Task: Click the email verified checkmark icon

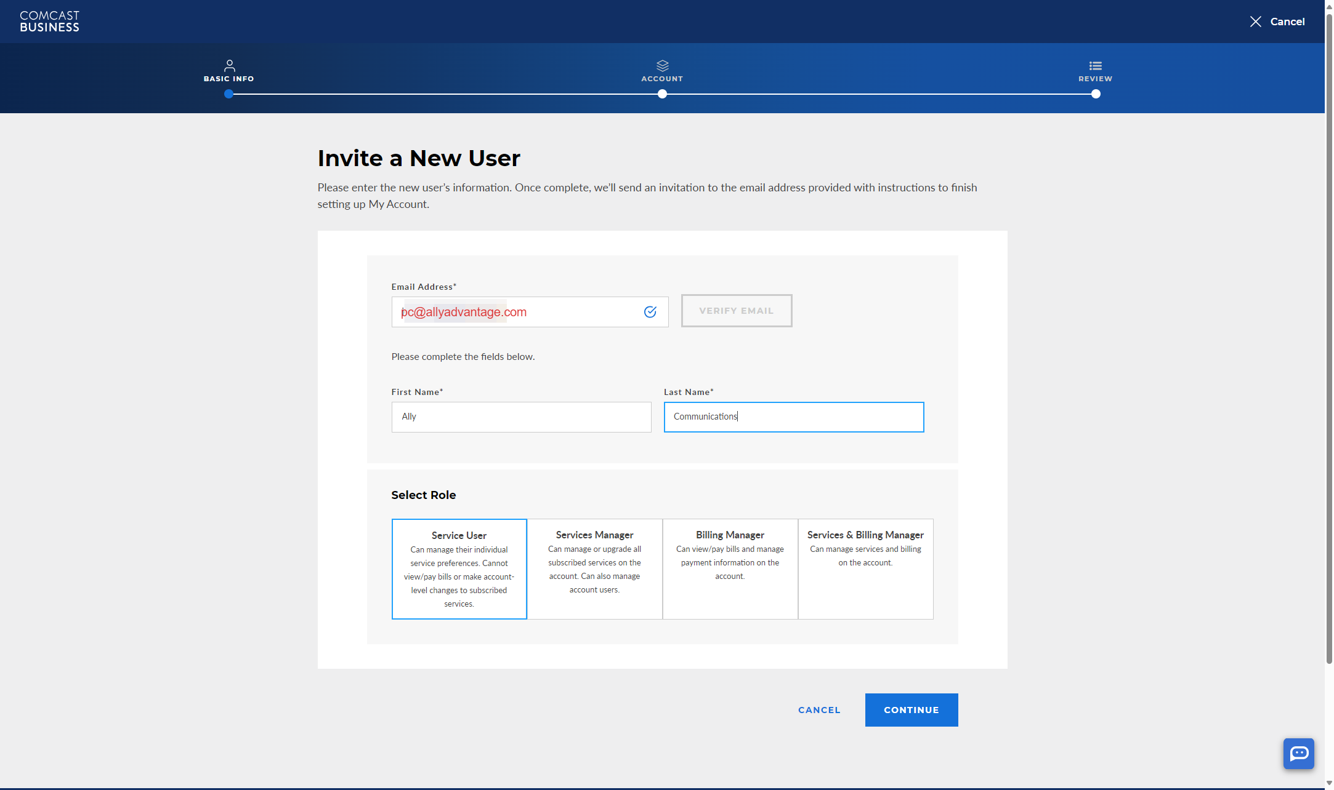Action: [650, 312]
